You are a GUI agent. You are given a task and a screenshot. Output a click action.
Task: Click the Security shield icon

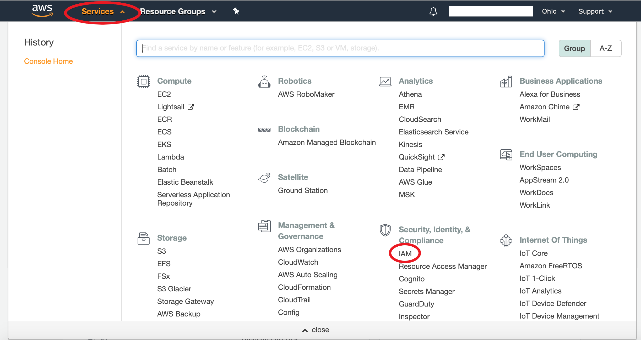[385, 230]
